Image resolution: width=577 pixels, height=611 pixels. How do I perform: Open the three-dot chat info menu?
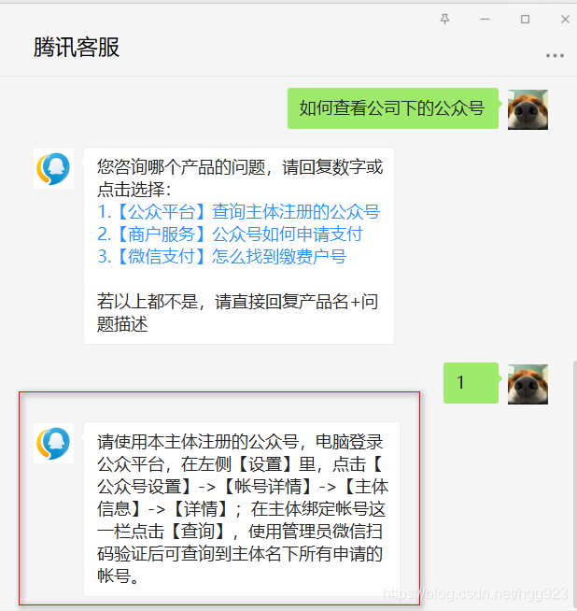555,56
